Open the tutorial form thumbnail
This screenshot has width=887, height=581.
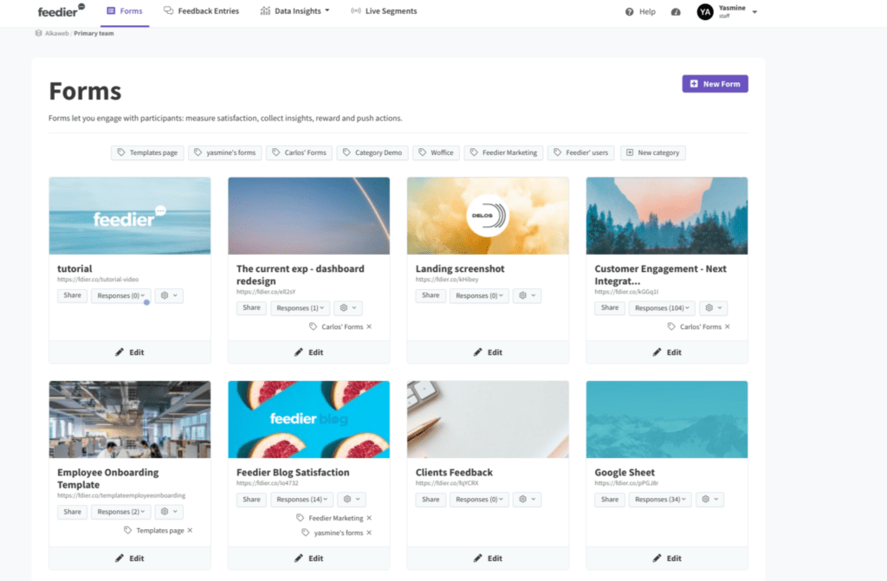point(130,216)
